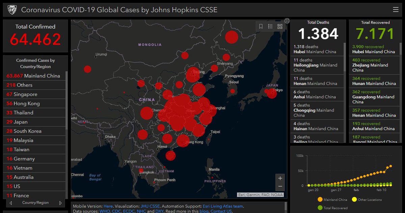Screen dimensions: 405x213
Task: Select Germany in the country list
Action: tap(34, 159)
